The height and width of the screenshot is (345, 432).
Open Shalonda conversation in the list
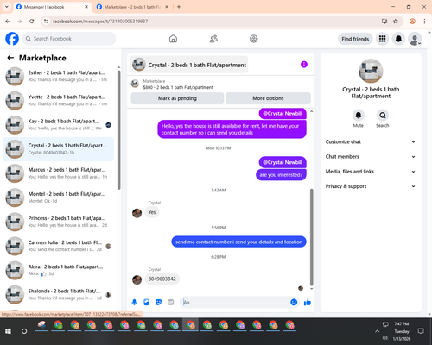58,294
